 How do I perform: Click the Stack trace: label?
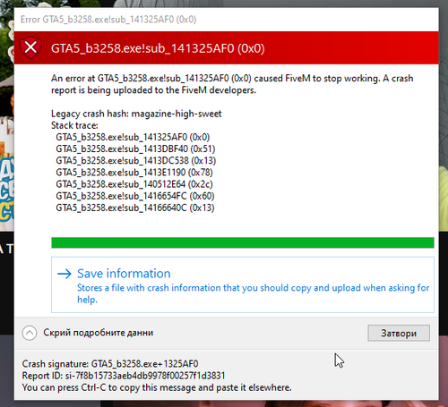coord(74,125)
